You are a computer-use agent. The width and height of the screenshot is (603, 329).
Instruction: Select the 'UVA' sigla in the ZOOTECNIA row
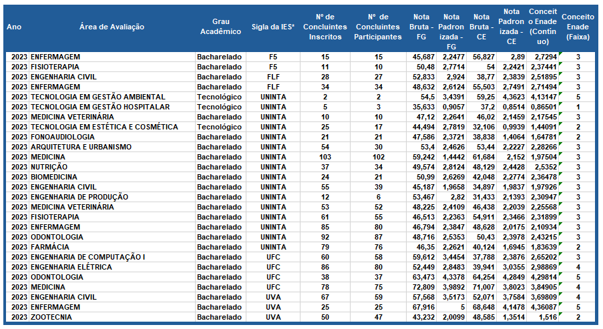(x=273, y=317)
